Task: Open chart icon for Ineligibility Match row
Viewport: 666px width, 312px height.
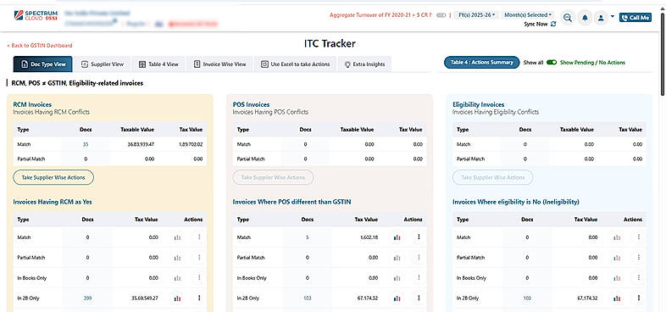Action: (617, 237)
